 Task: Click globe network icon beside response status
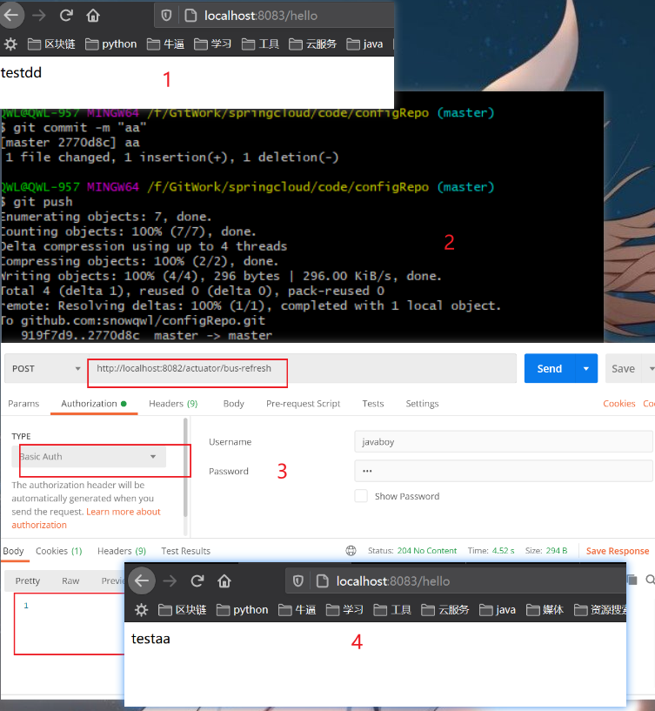click(351, 551)
